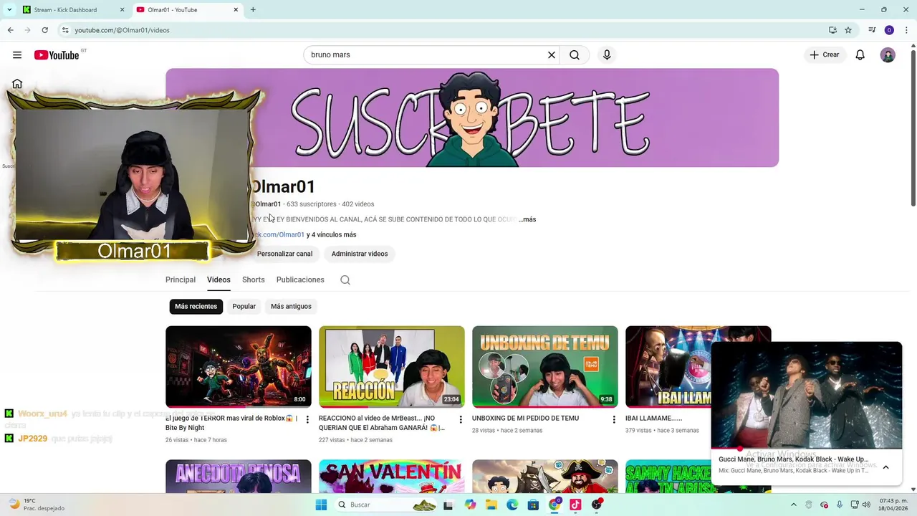This screenshot has height=516, width=917.
Task: Open OBS Studio from the taskbar
Action: click(x=597, y=505)
